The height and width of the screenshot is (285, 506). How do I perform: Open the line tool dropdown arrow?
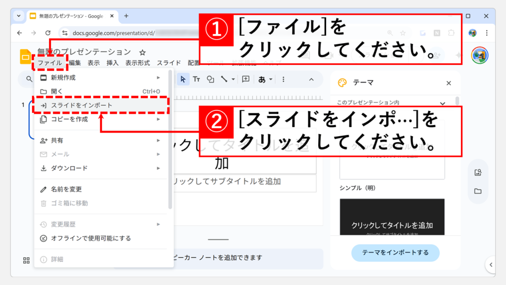click(x=233, y=79)
